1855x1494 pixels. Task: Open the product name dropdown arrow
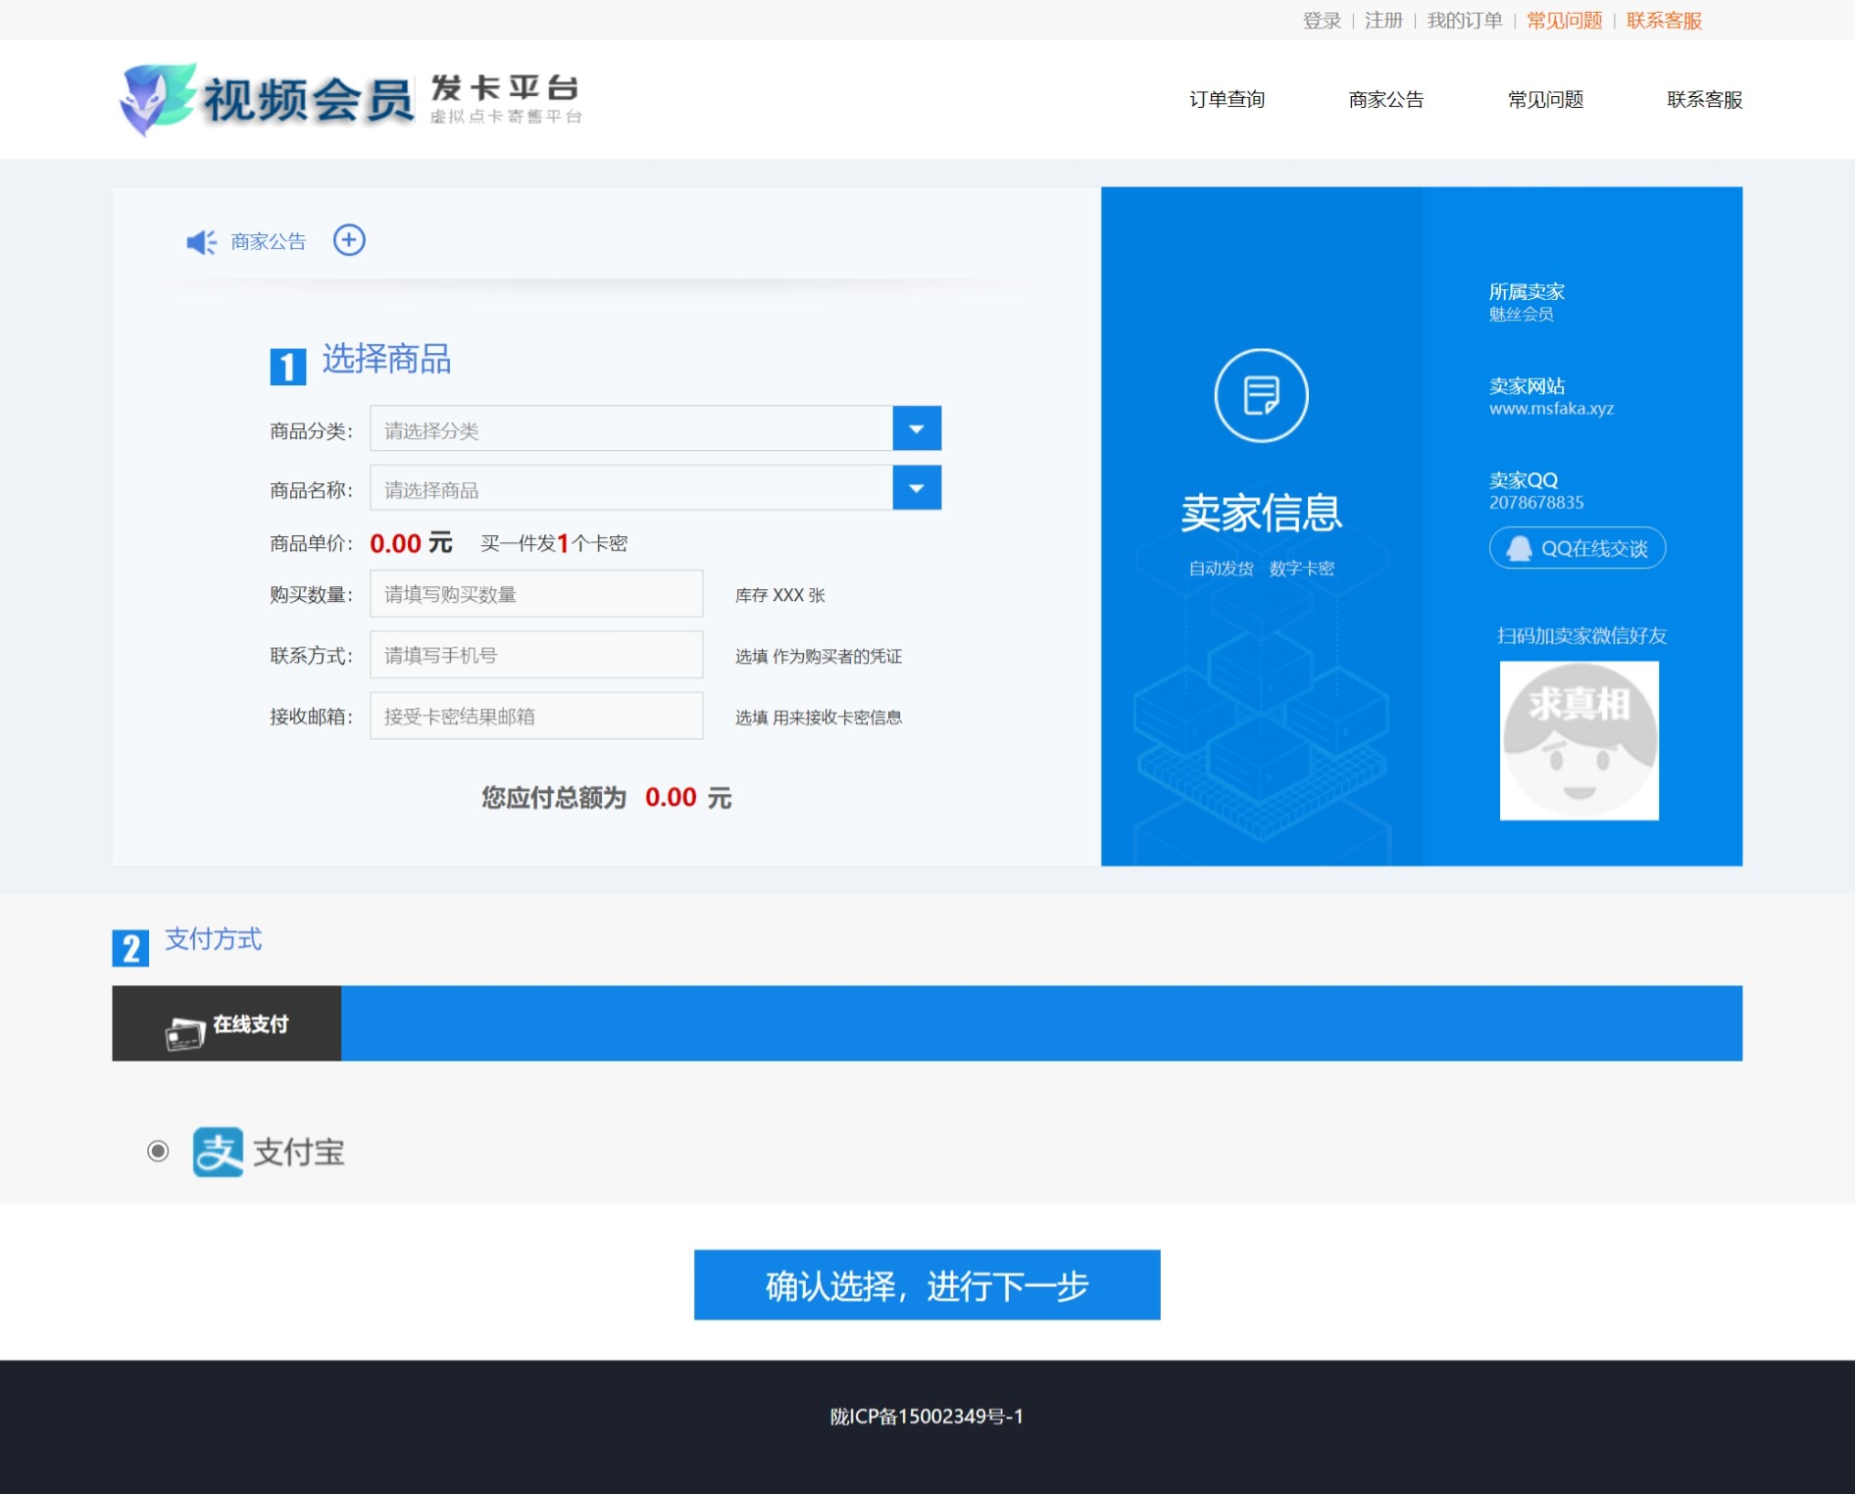pos(917,488)
